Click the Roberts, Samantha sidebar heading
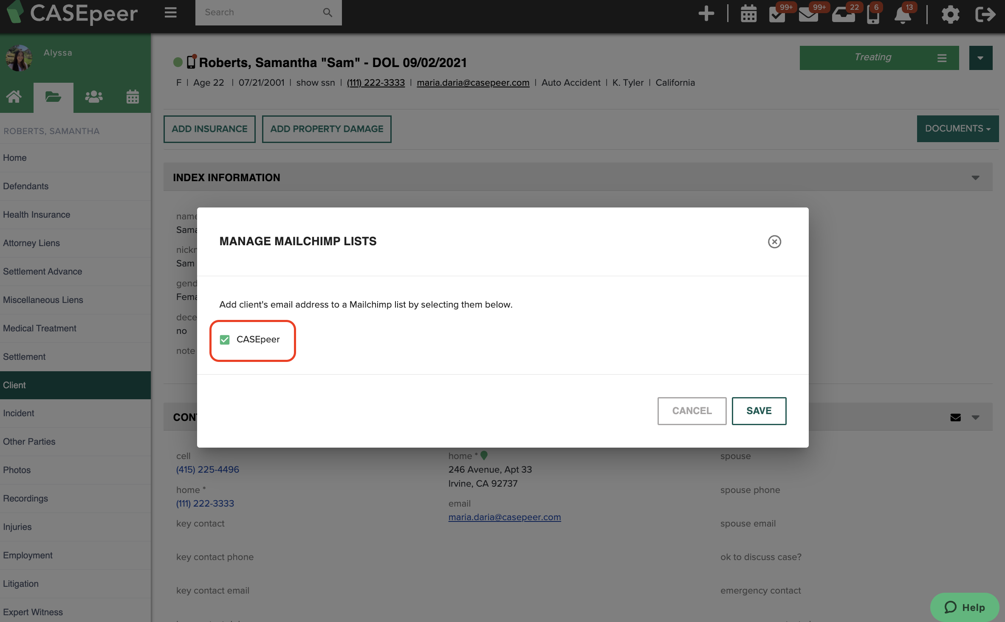Viewport: 1005px width, 622px height. (51, 131)
